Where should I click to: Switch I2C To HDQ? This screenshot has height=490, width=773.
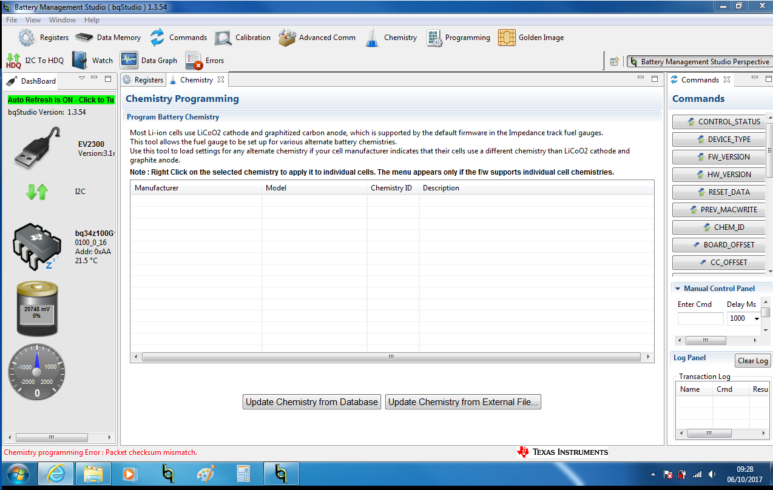click(x=35, y=61)
